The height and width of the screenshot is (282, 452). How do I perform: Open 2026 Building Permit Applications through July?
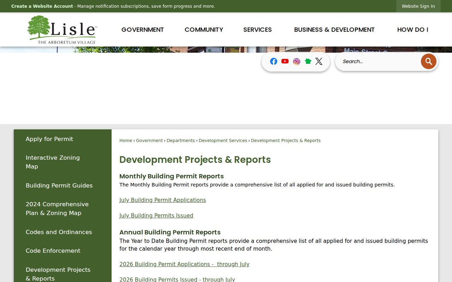coord(184,264)
